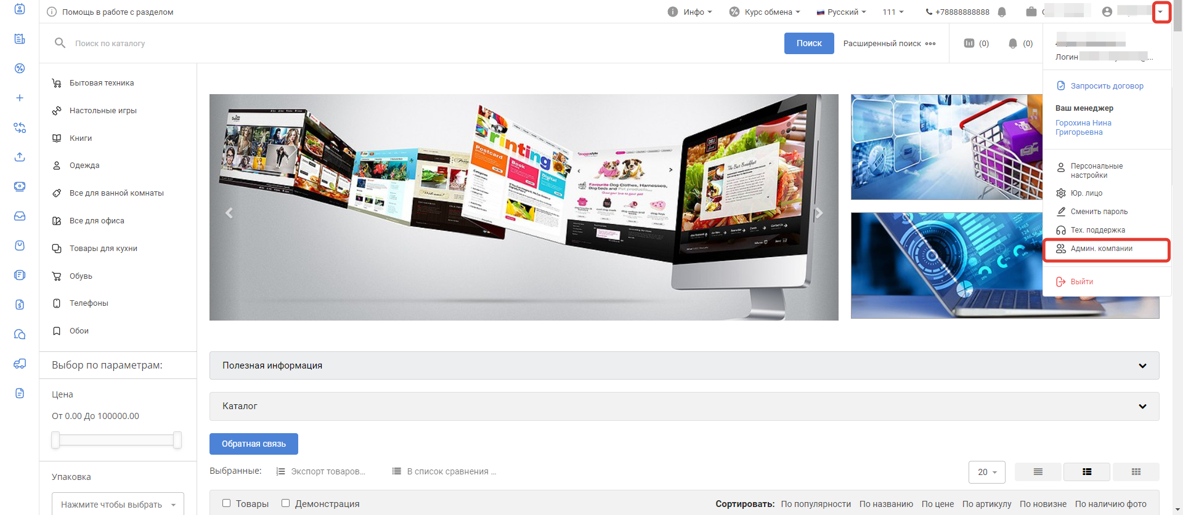Click the notification bell icon in the top bar
Viewport: 1183px width, 515px height.
point(1002,12)
